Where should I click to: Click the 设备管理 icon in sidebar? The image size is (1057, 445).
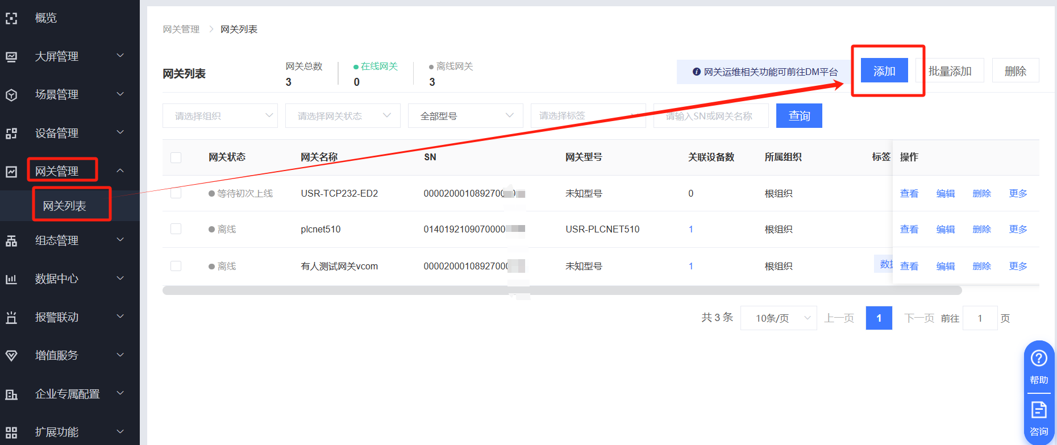(x=11, y=134)
